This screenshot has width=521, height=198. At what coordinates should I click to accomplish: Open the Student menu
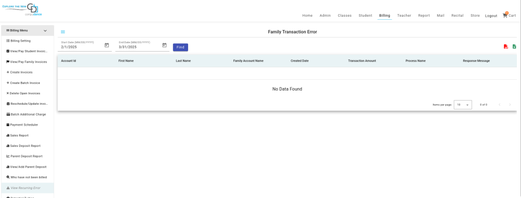tap(365, 16)
